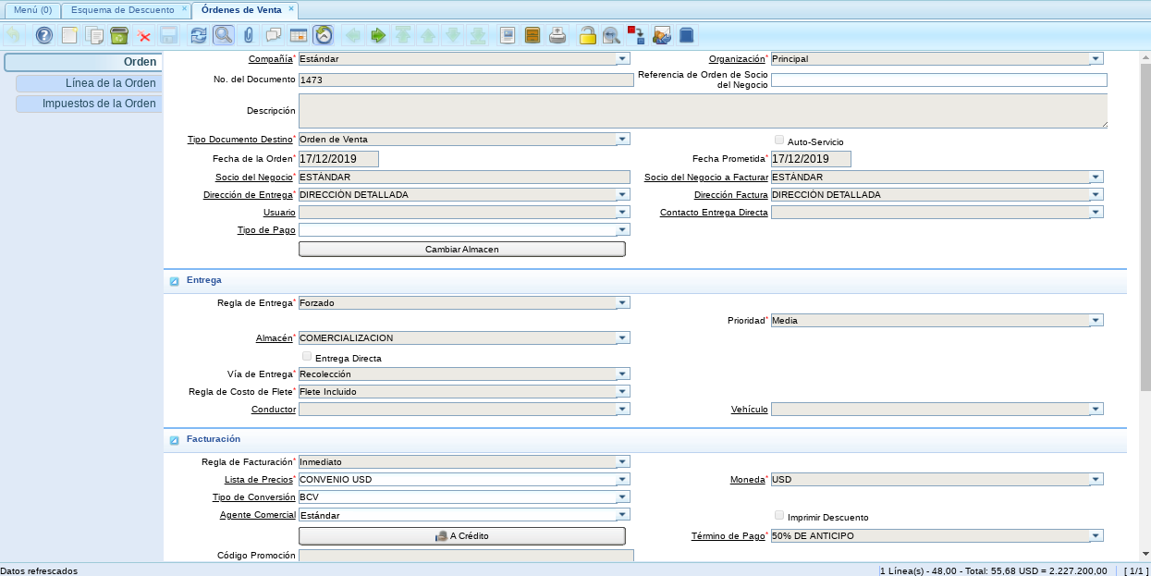Click the printer icon in toolbar
The width and height of the screenshot is (1151, 576).
point(557,35)
